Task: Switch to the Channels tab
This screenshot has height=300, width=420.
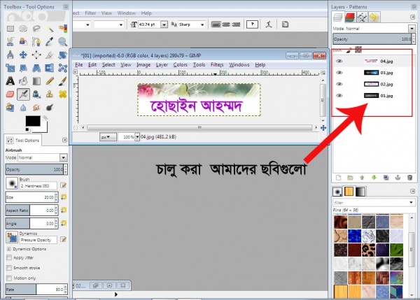Action: [350, 17]
